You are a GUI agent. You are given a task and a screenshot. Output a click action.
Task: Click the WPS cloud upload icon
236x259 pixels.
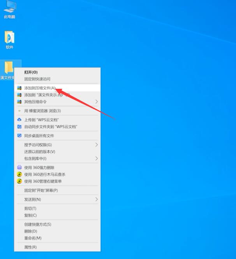tap(19, 120)
